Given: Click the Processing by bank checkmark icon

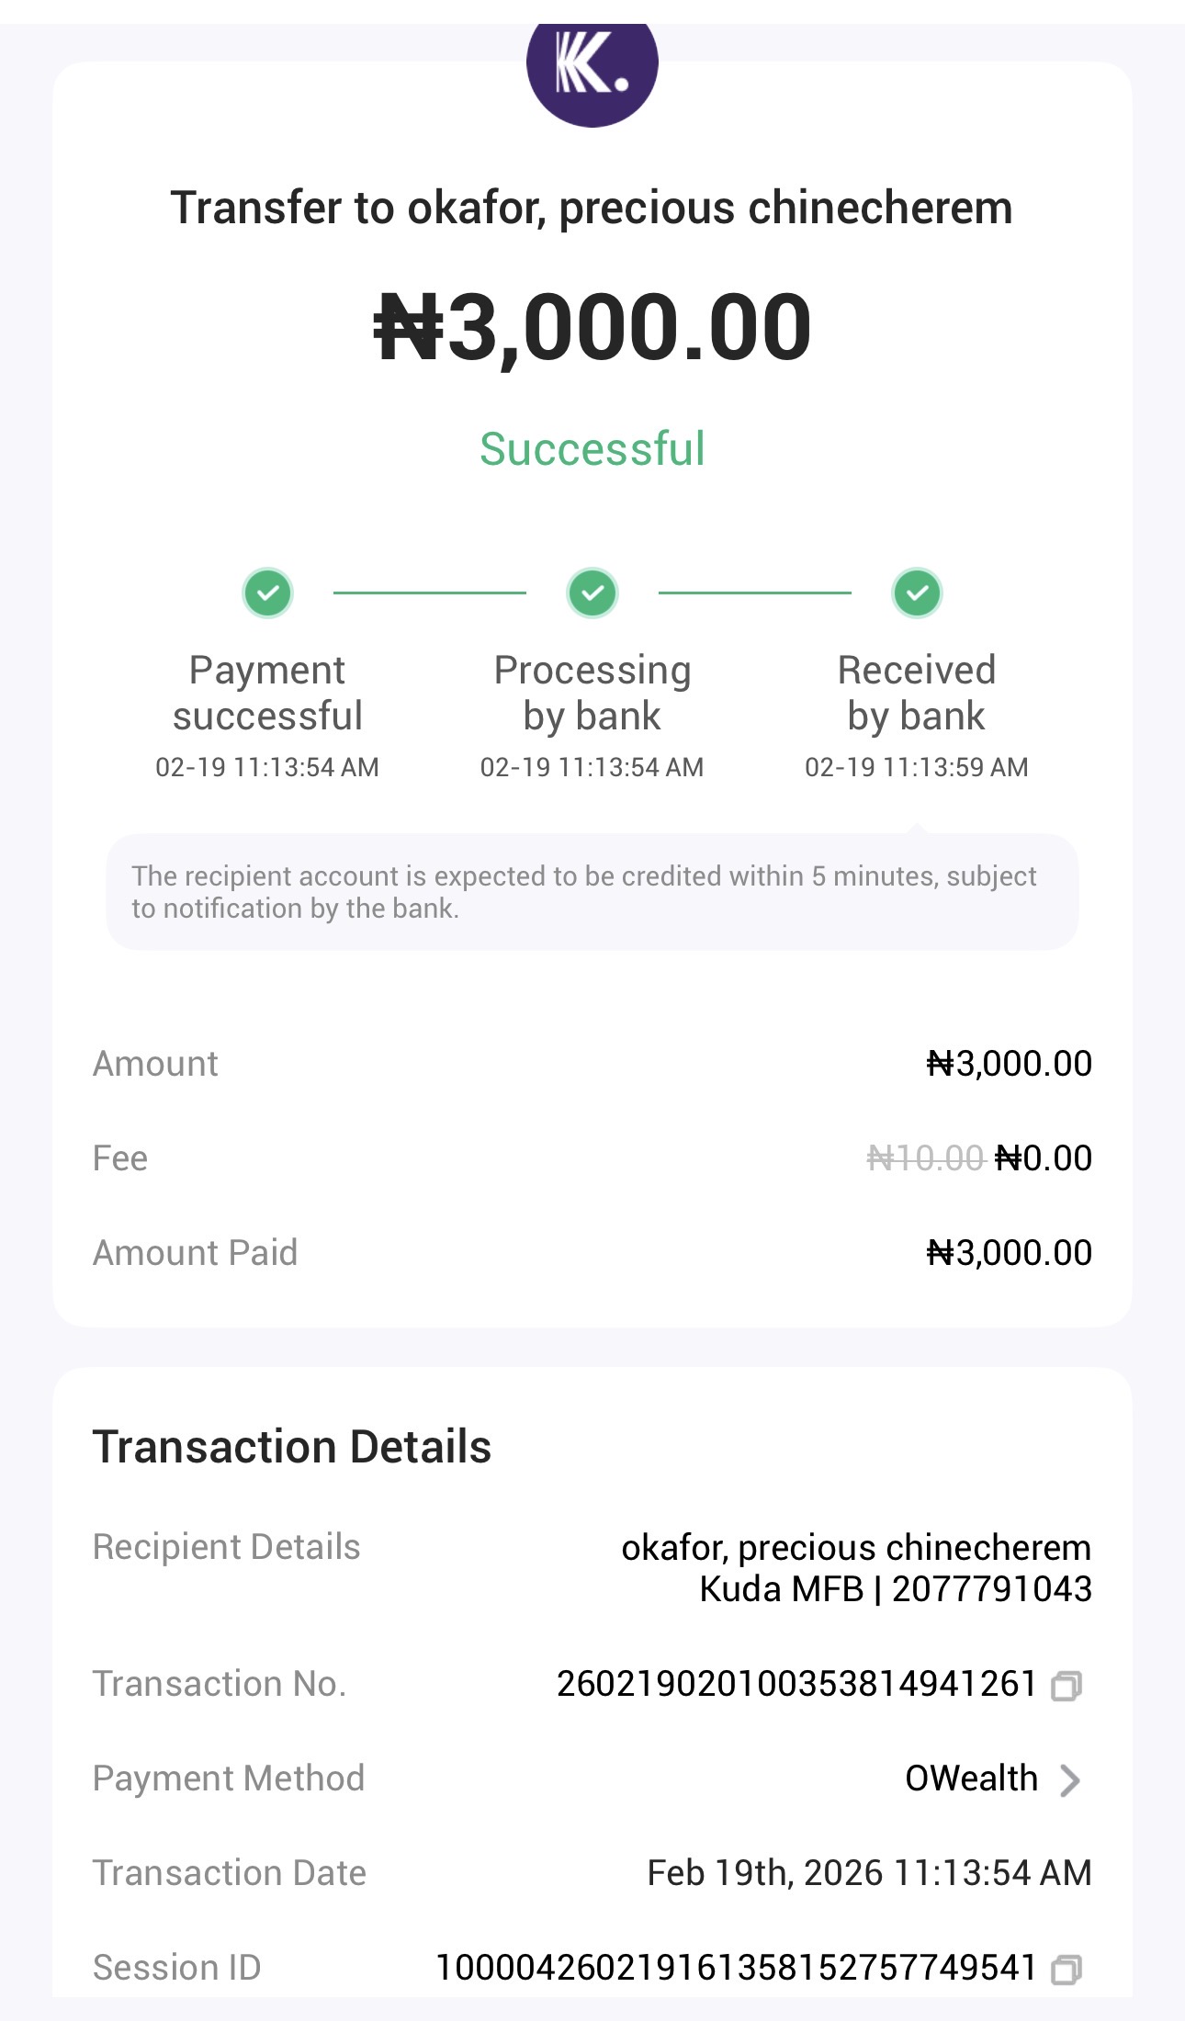Looking at the screenshot, I should coord(592,593).
